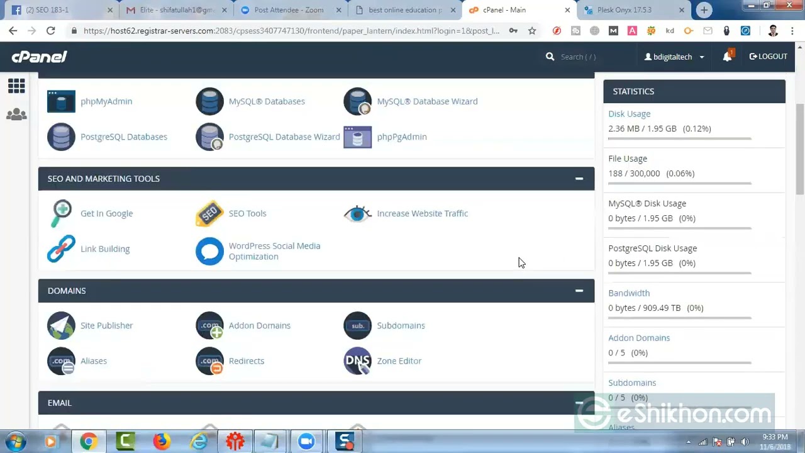
Task: Switch to Elite Gmail tab
Action: tap(176, 10)
